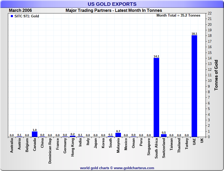Click the 'South Africa' axis label
Viewport: 224px width, 171px height.
coord(156,148)
